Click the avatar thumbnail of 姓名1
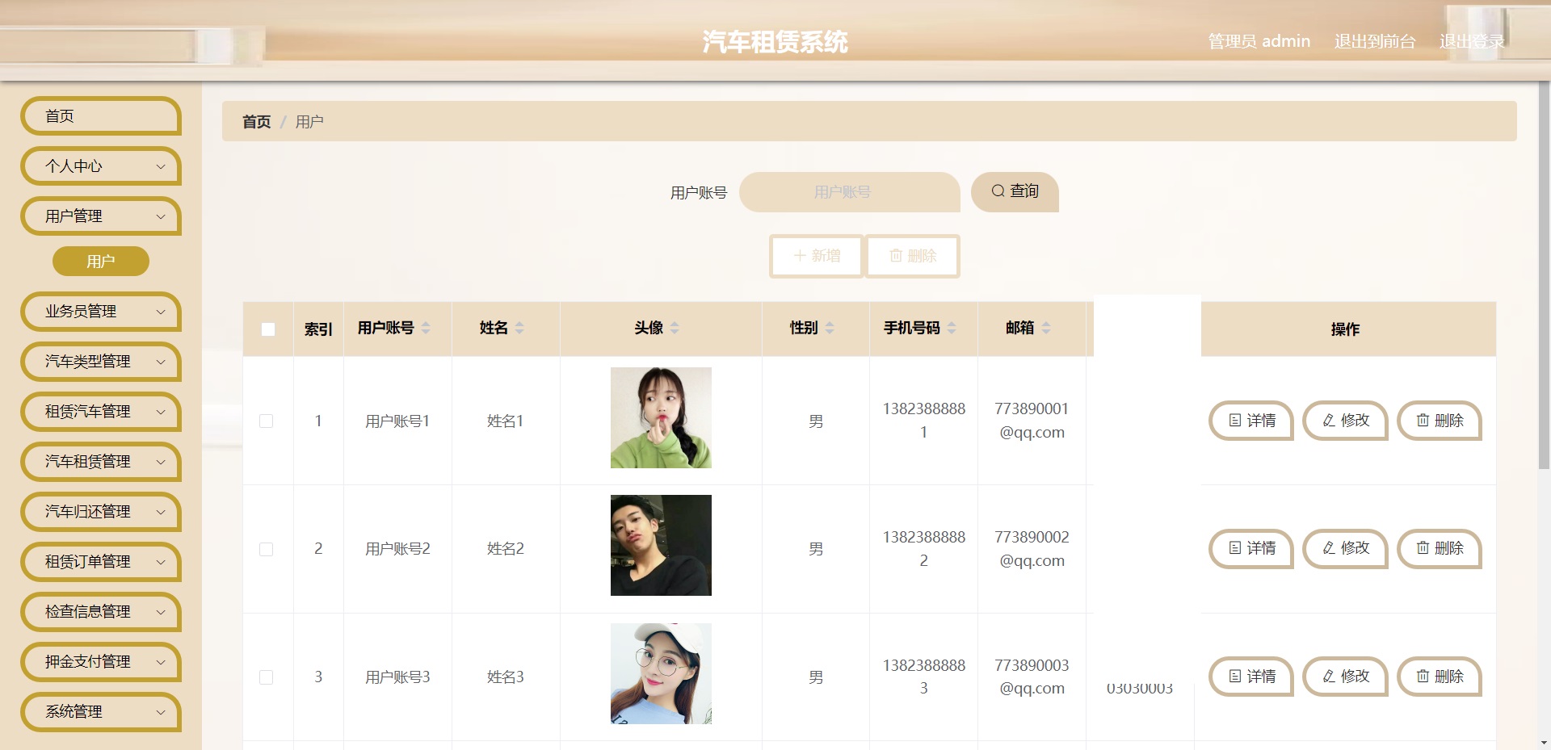This screenshot has width=1551, height=750. pyautogui.click(x=661, y=417)
